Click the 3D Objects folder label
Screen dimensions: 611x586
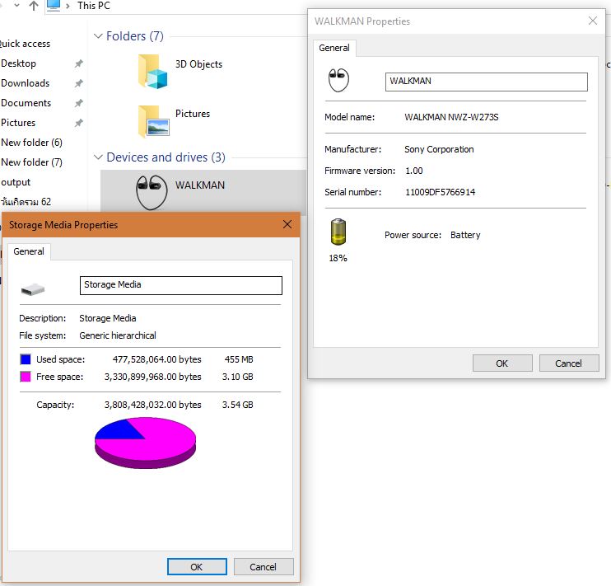198,64
